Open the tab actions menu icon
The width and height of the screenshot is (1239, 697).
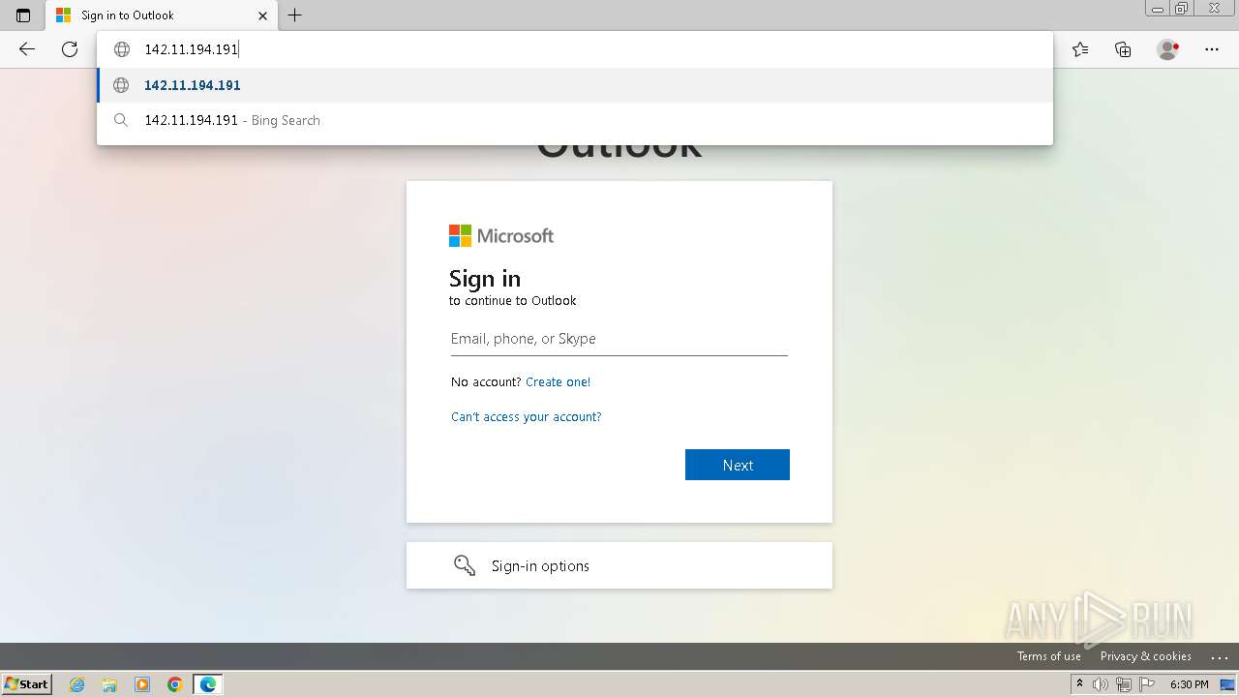23,15
